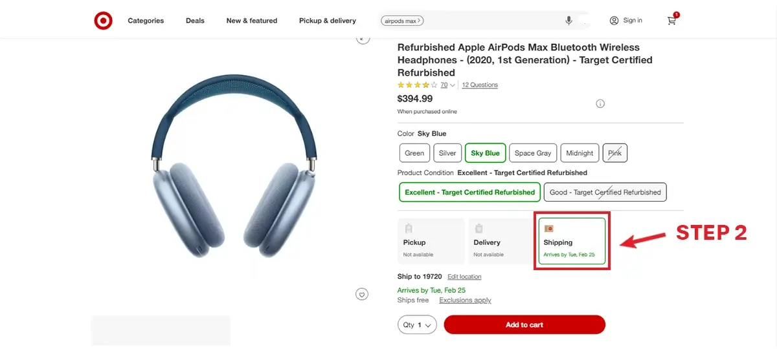Click the image zoom icon above headphones
The width and height of the screenshot is (777, 349).
(x=363, y=38)
